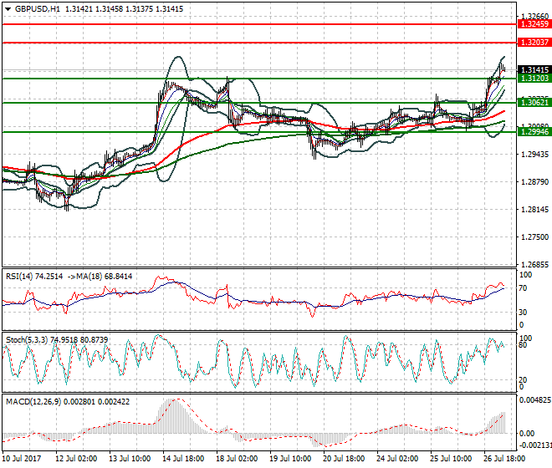Open the chart menu triangle beside GBPUSD,H1

8,9
